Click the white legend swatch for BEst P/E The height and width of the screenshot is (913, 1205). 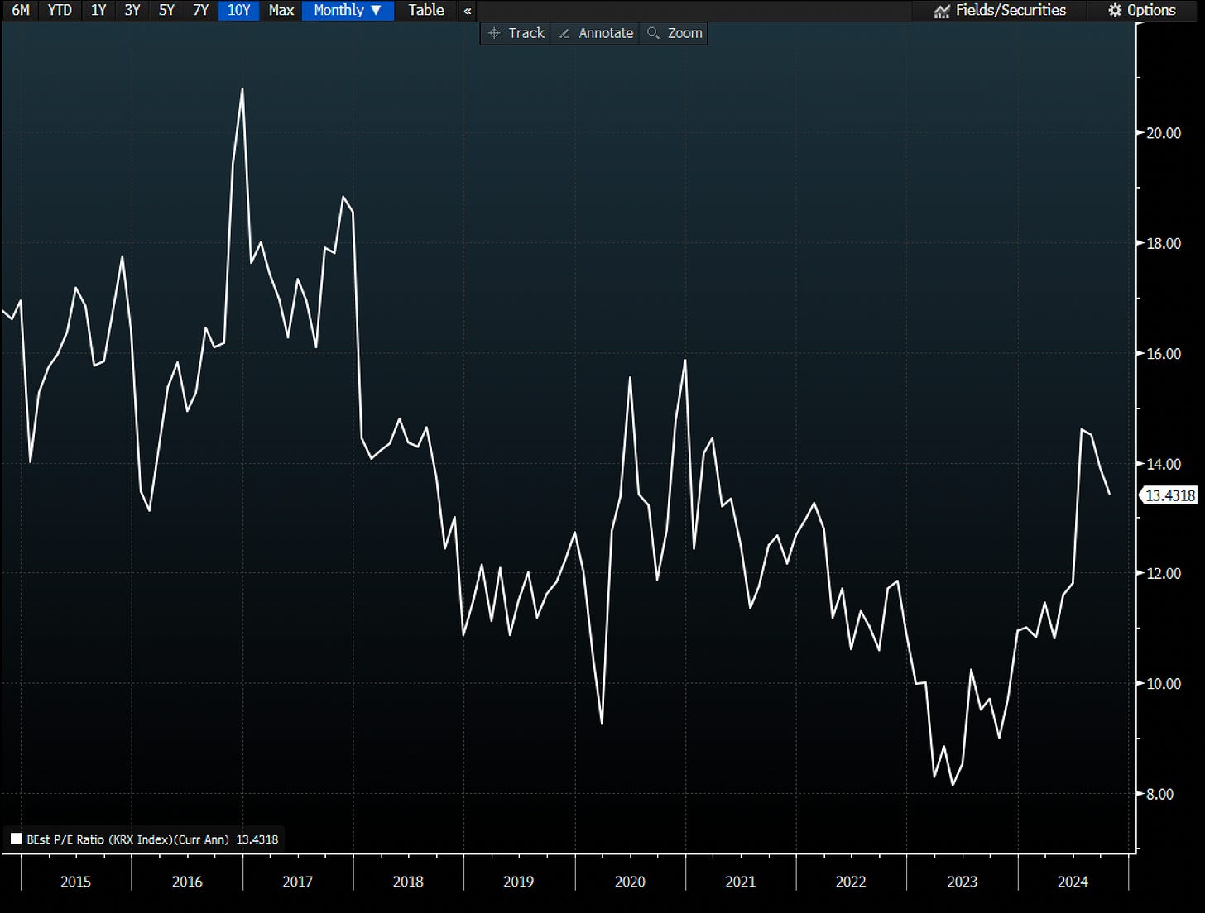[x=16, y=839]
